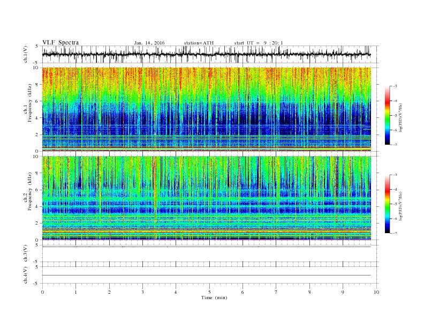Click the "10" tick on the bottom time axis
The height and width of the screenshot is (328, 424).
pyautogui.click(x=376, y=292)
